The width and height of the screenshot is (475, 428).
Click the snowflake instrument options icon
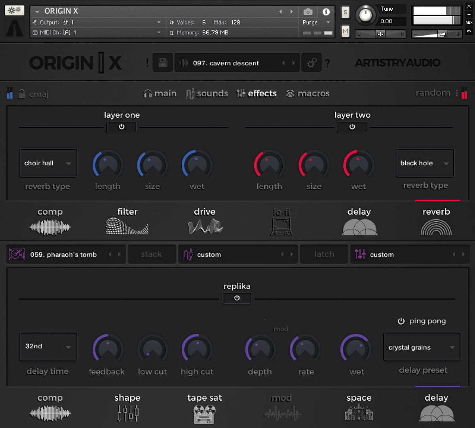click(x=14, y=11)
